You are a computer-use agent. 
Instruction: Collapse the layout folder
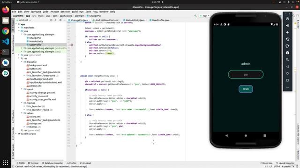tap(22, 89)
